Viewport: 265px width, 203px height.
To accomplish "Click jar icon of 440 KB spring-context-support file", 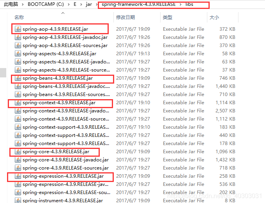I will point(18,135).
